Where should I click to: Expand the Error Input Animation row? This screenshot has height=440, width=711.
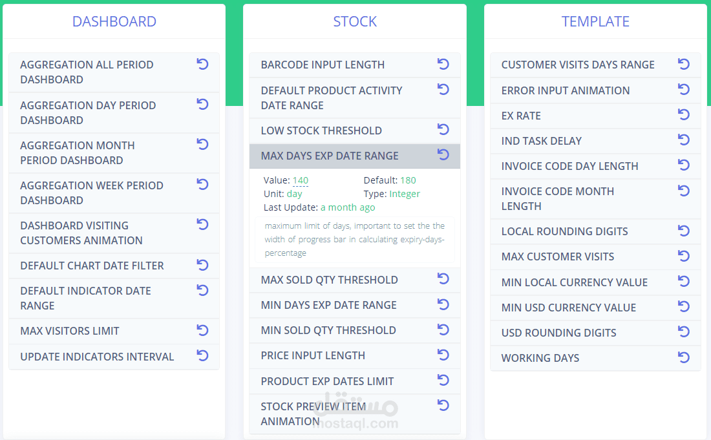(565, 90)
